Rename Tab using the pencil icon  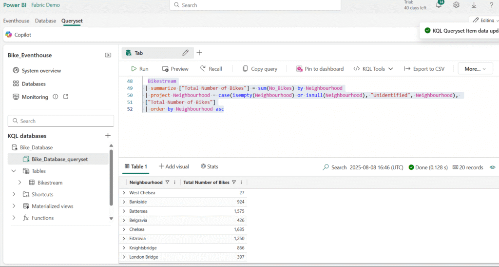tap(185, 53)
